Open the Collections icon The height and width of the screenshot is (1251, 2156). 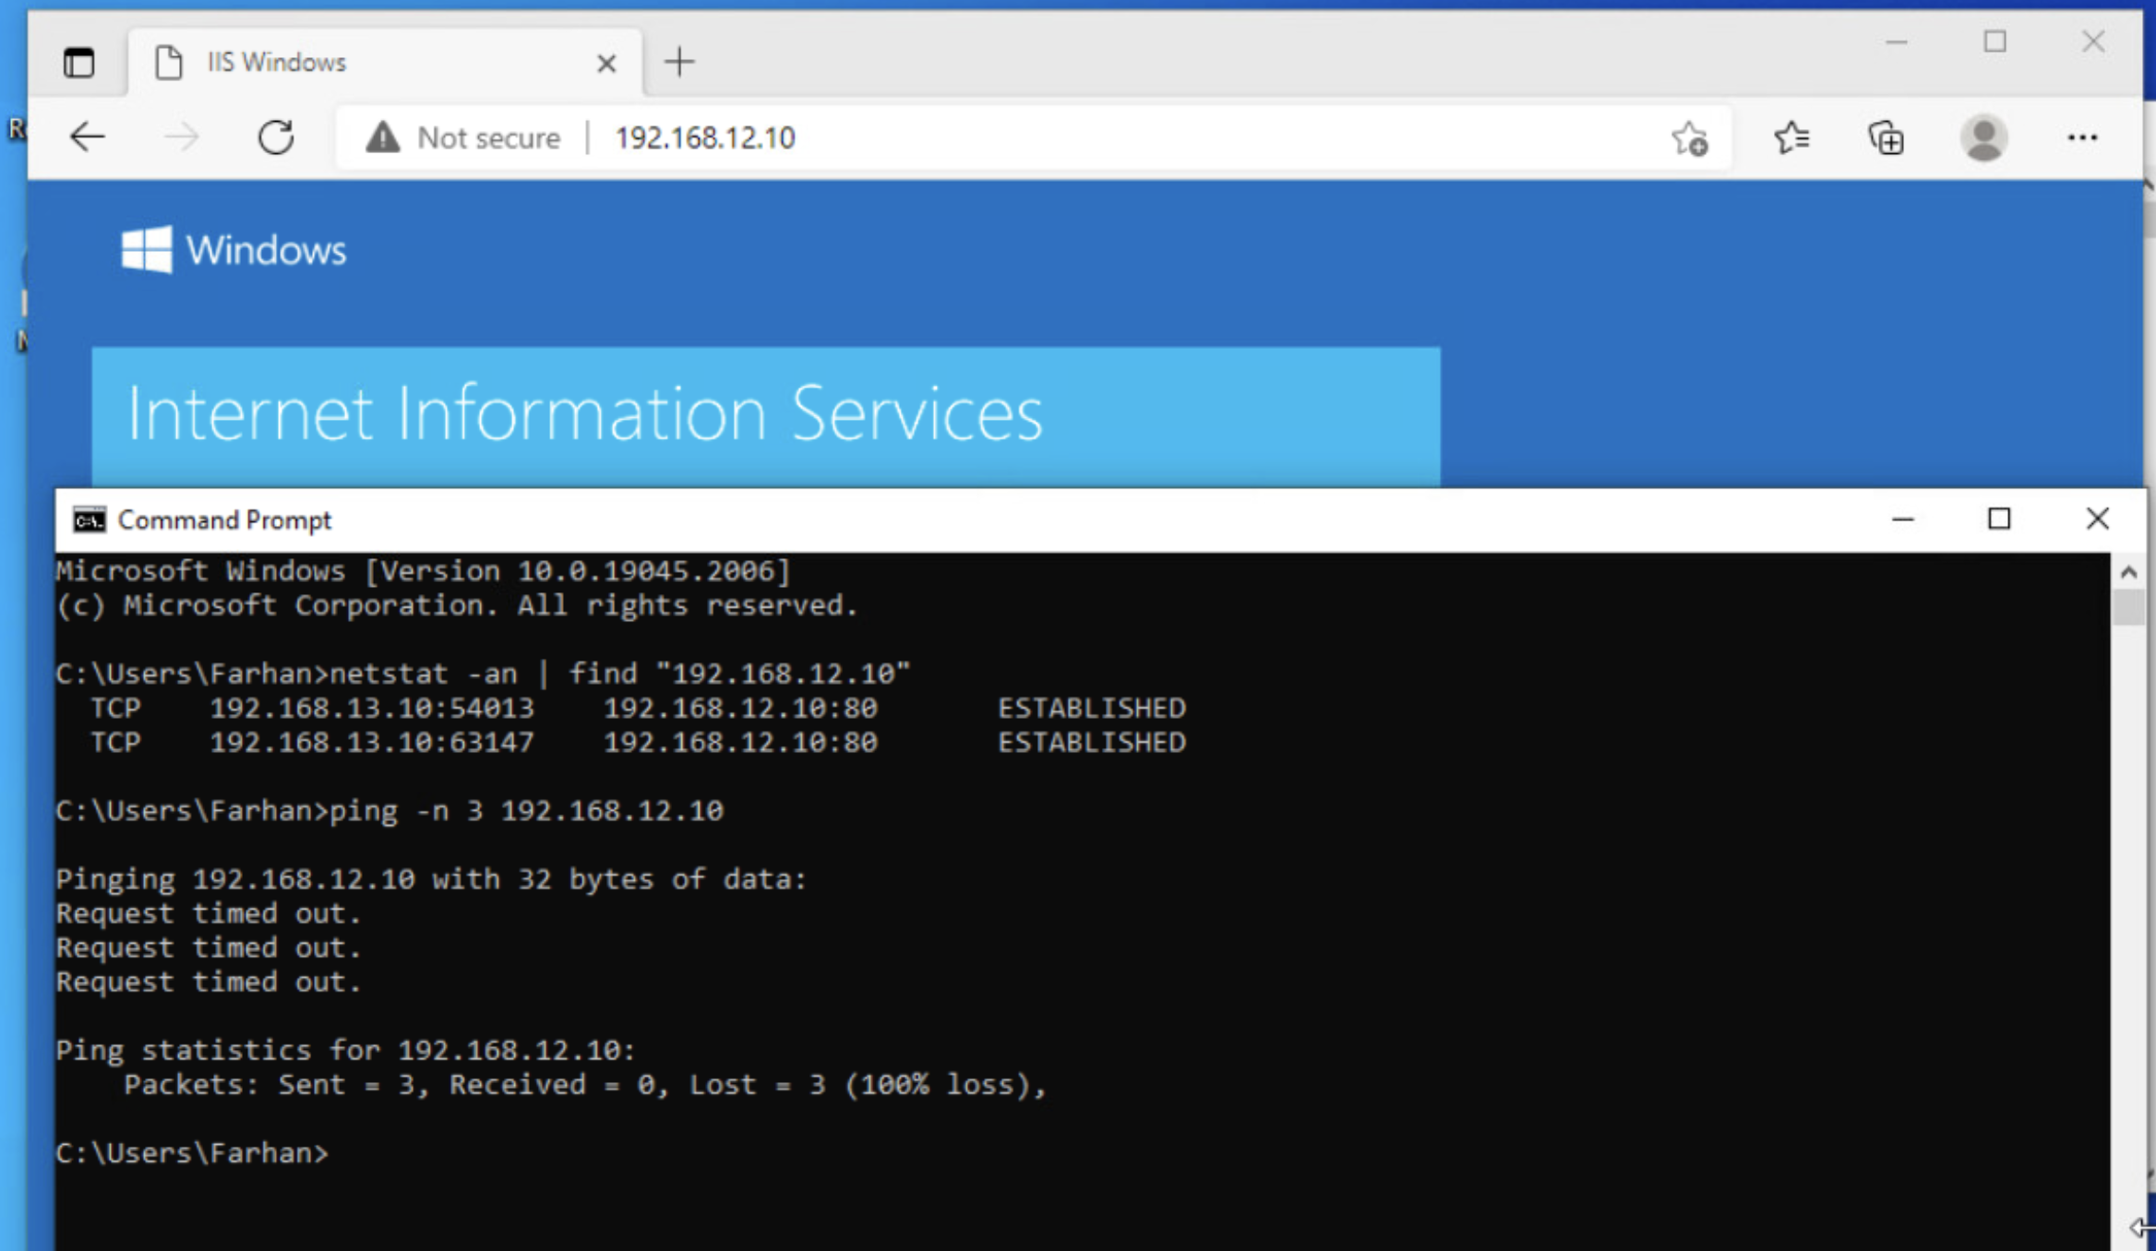click(x=1886, y=138)
